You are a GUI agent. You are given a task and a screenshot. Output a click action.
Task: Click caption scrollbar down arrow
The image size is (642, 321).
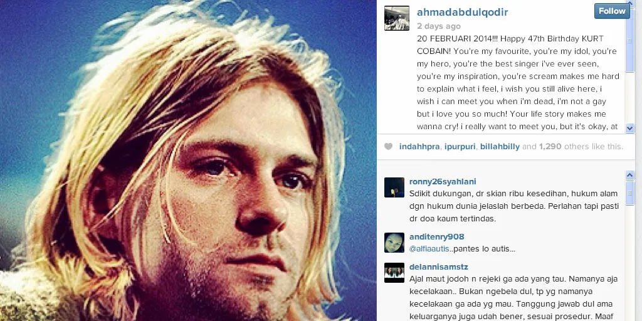point(629,128)
